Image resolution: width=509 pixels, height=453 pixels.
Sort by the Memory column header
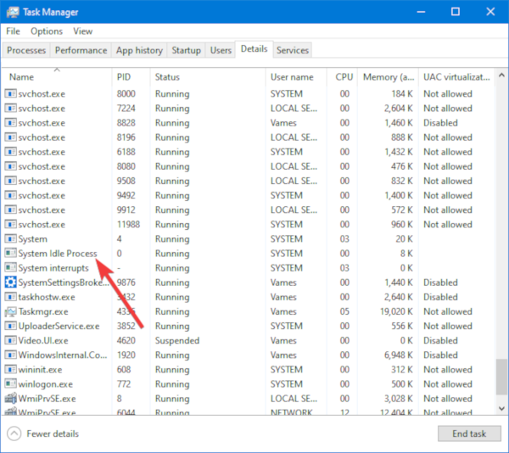click(388, 77)
